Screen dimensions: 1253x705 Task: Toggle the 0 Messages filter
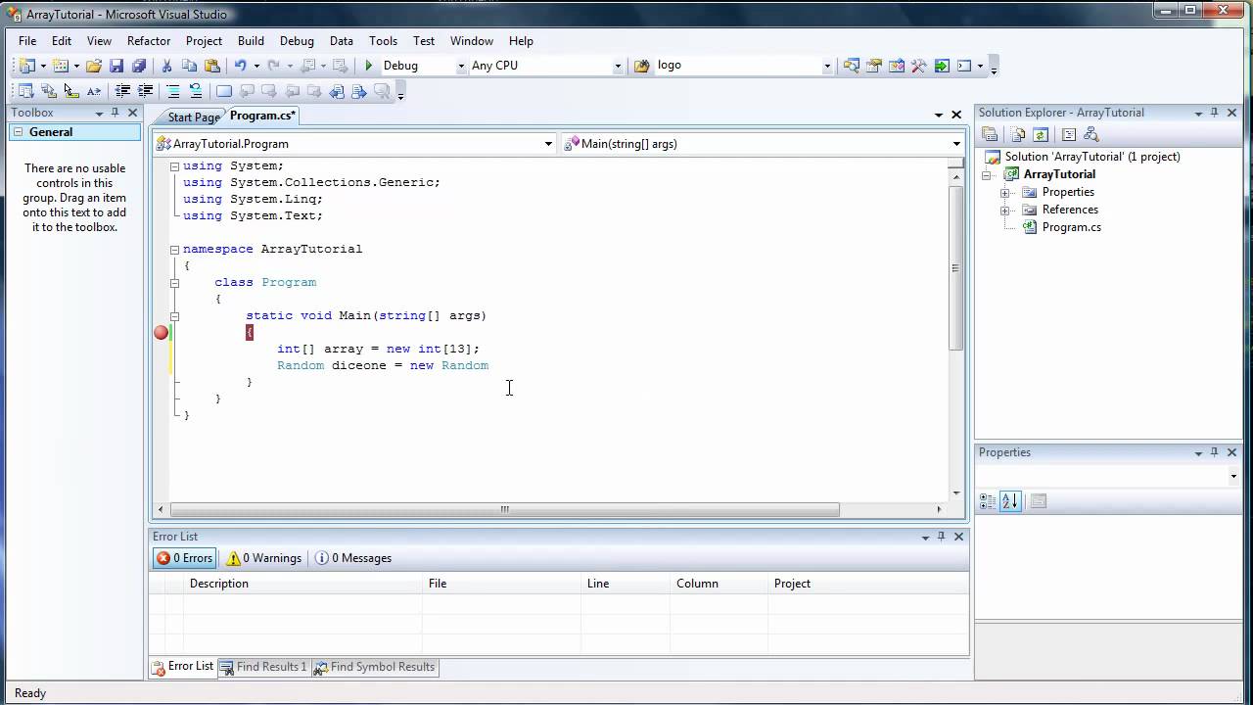353,558
